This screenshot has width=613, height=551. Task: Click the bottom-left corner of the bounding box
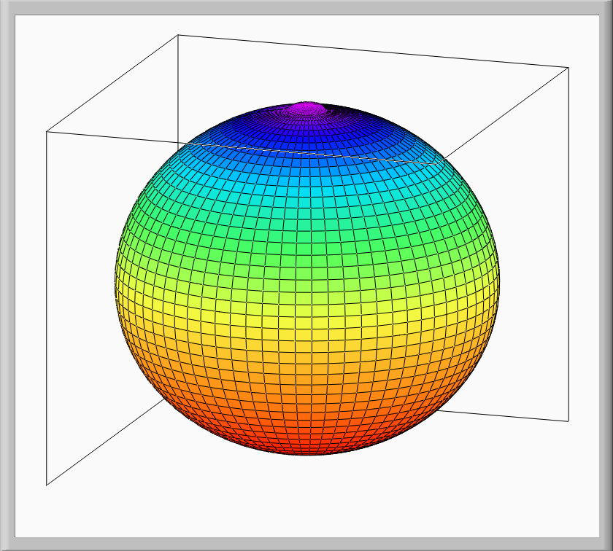tap(47, 485)
